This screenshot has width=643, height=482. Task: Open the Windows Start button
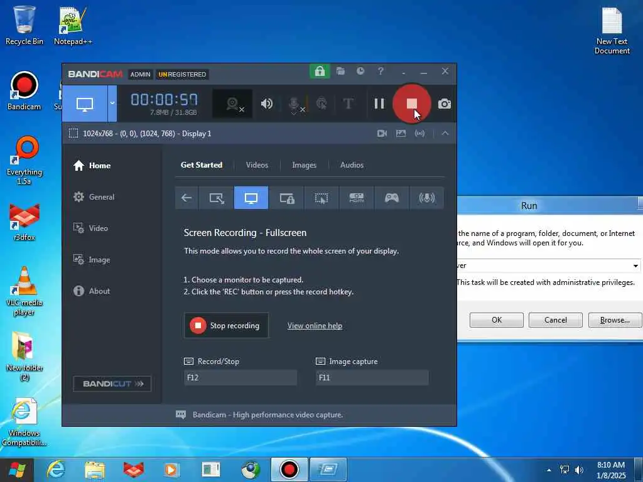click(17, 469)
